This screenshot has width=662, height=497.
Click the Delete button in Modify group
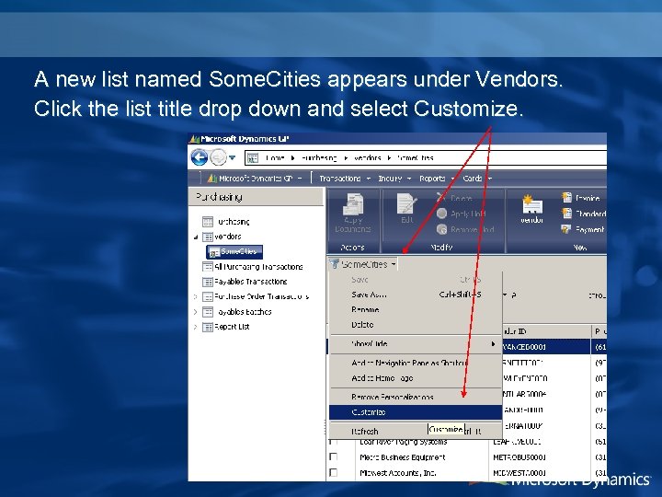click(x=454, y=198)
